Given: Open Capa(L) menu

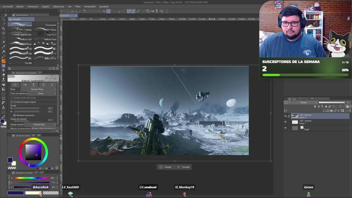Looking at the screenshot, I should point(46,6).
